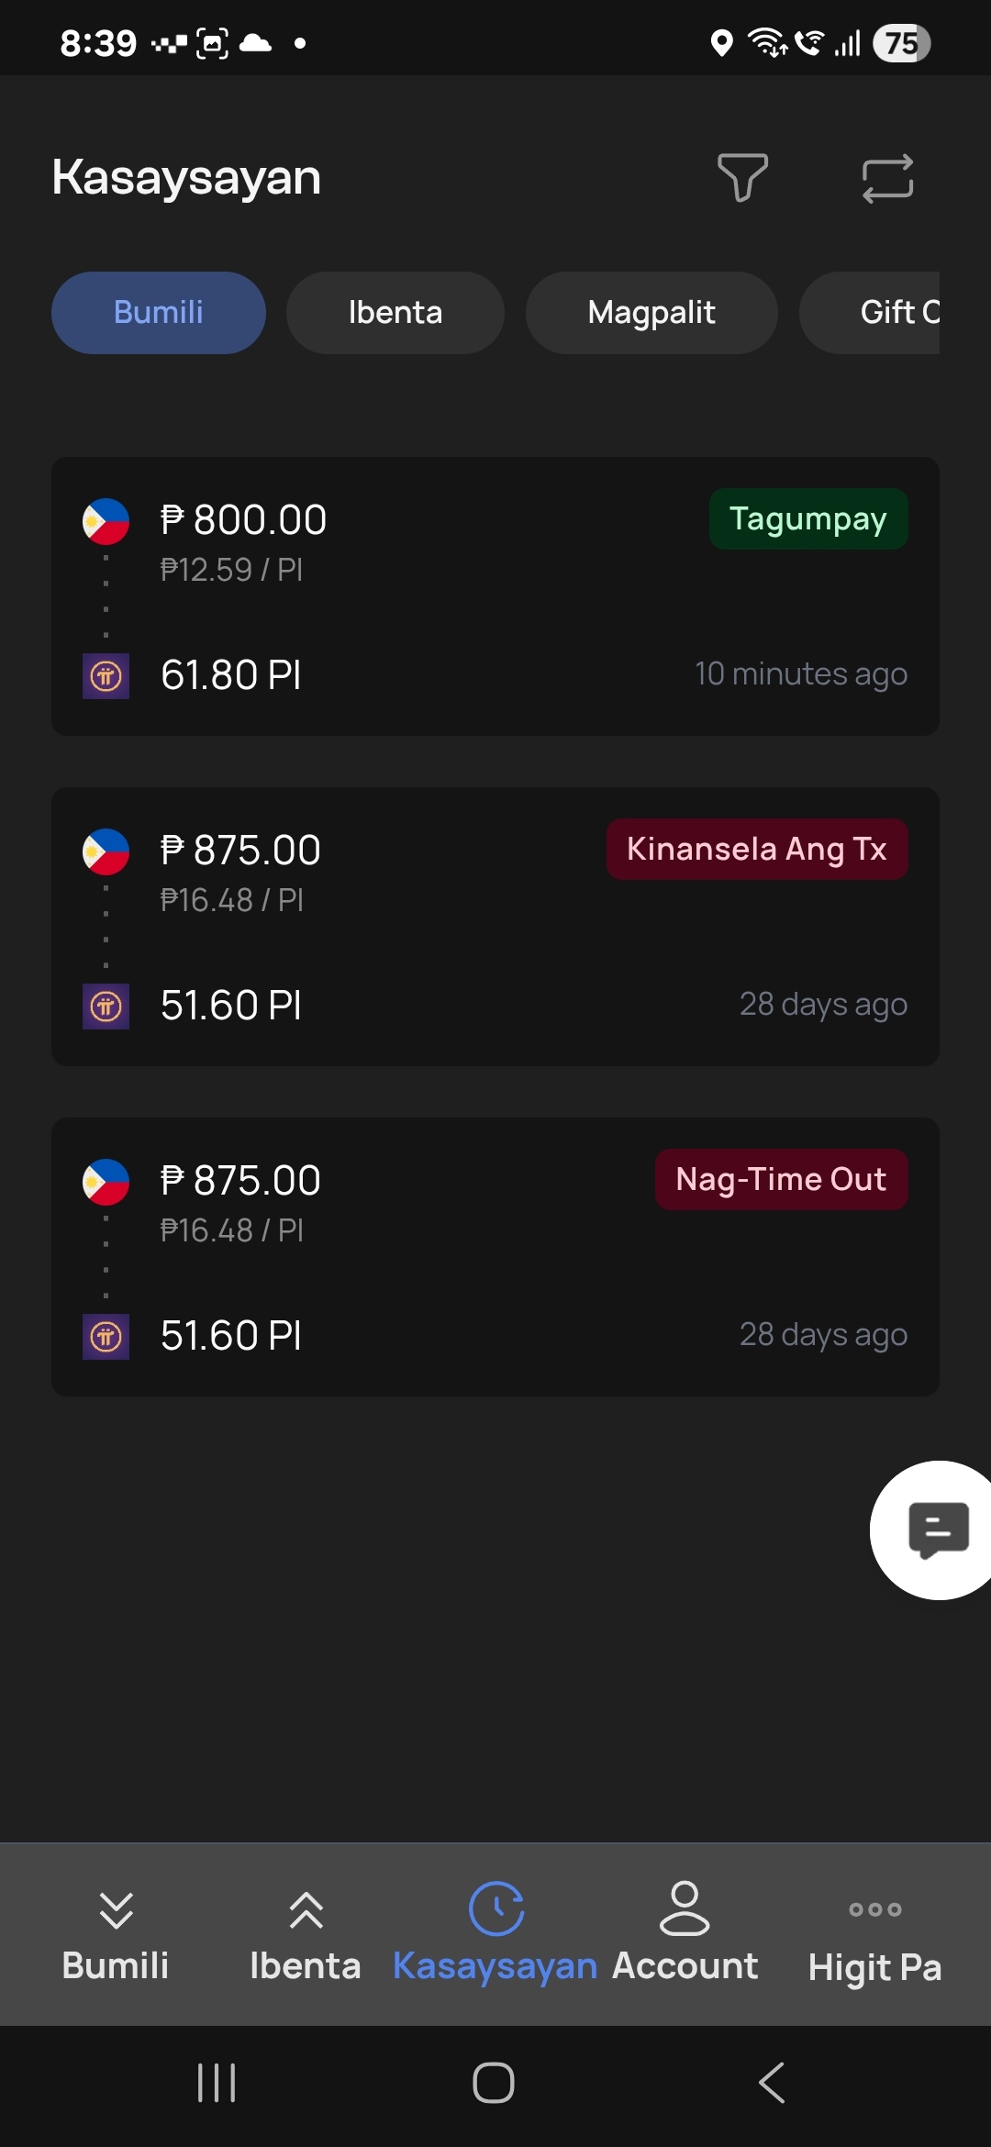Open Higit Pa more options icon
Viewport: 991px width, 2147px height.
874,1910
